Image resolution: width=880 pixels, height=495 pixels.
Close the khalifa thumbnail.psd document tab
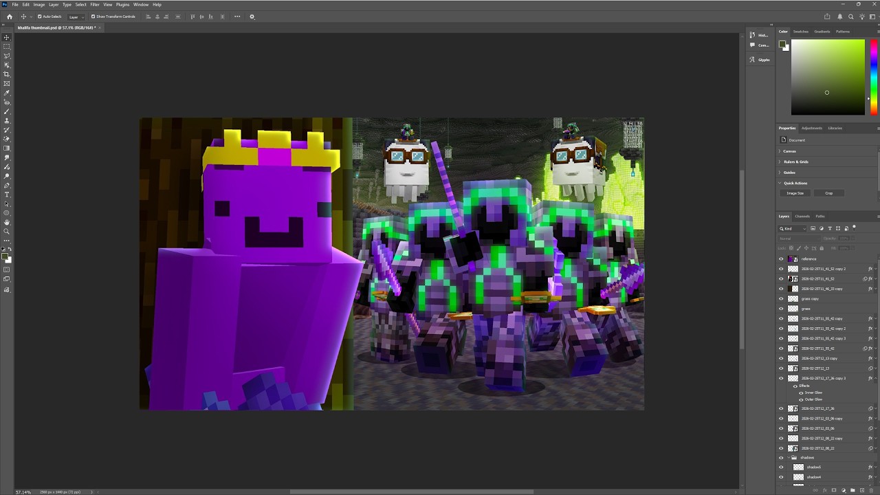pos(100,27)
